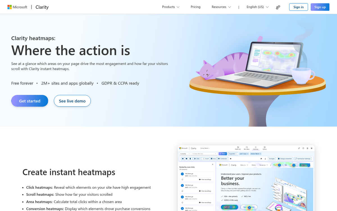Select the desktop device toggle in the demo
The image size is (337, 211).
pos(183,159)
